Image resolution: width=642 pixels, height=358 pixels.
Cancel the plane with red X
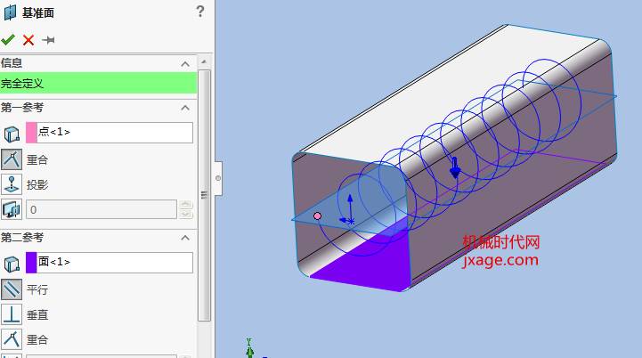point(28,40)
